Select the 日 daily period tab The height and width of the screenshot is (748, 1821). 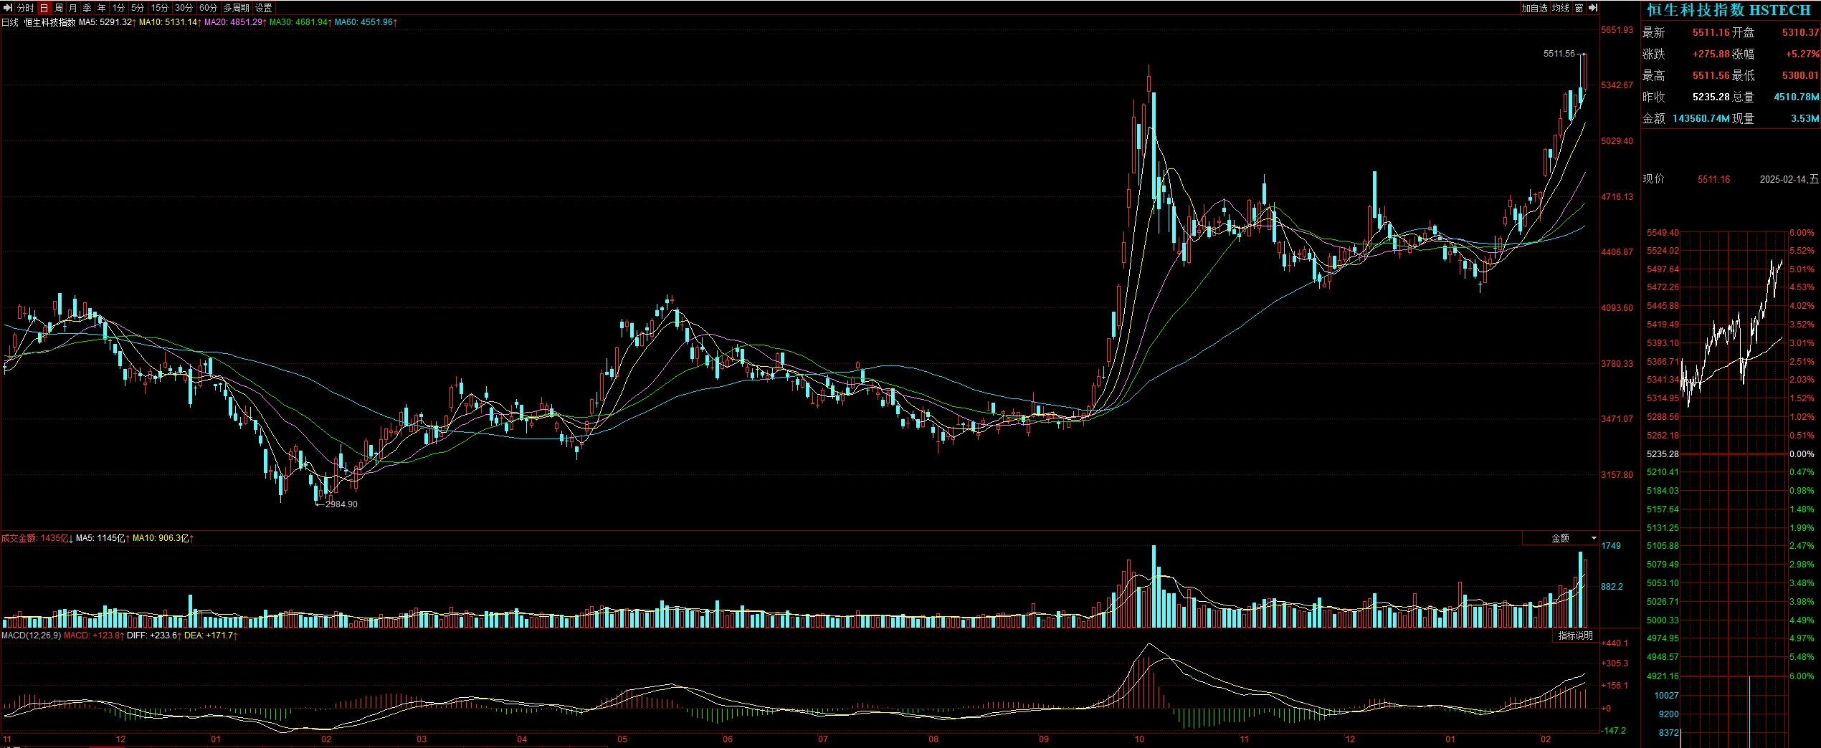click(x=44, y=8)
